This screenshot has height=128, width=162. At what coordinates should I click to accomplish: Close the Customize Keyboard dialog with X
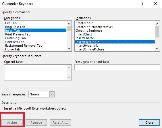coord(155,4)
